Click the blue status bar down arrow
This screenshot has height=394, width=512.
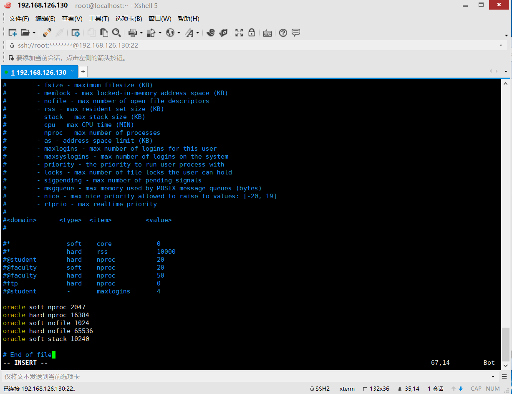pos(461,389)
